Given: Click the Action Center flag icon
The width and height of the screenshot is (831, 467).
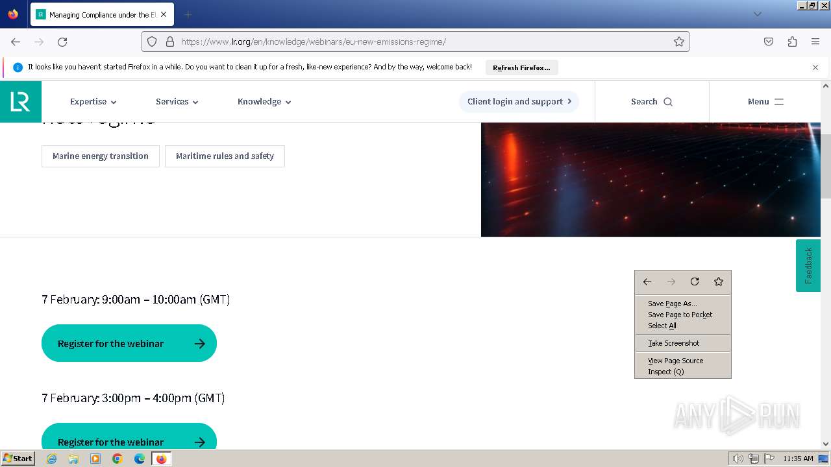Looking at the screenshot, I should [x=769, y=459].
